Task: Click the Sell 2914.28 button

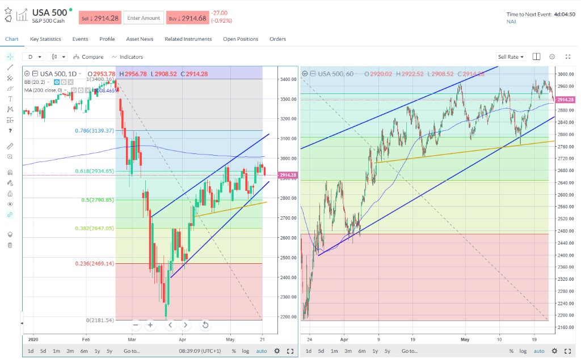Action: [x=100, y=18]
